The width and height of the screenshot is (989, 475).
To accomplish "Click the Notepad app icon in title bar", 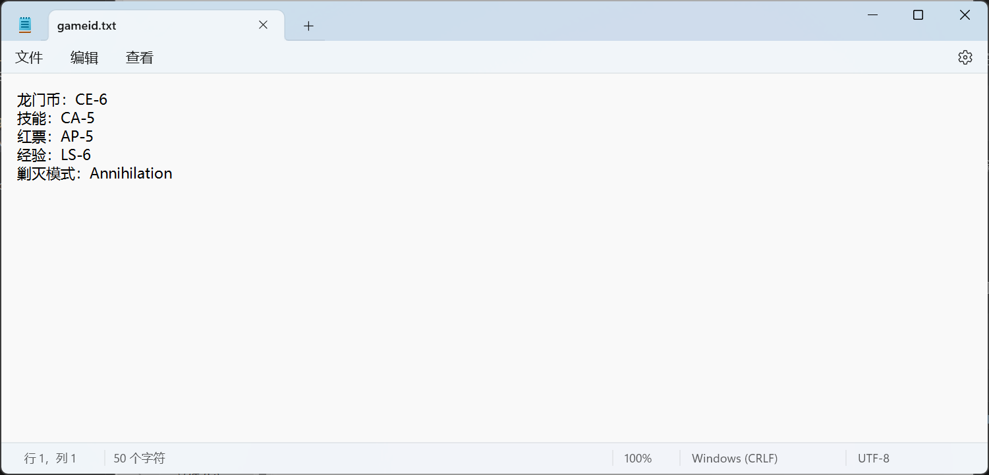I will tap(25, 25).
